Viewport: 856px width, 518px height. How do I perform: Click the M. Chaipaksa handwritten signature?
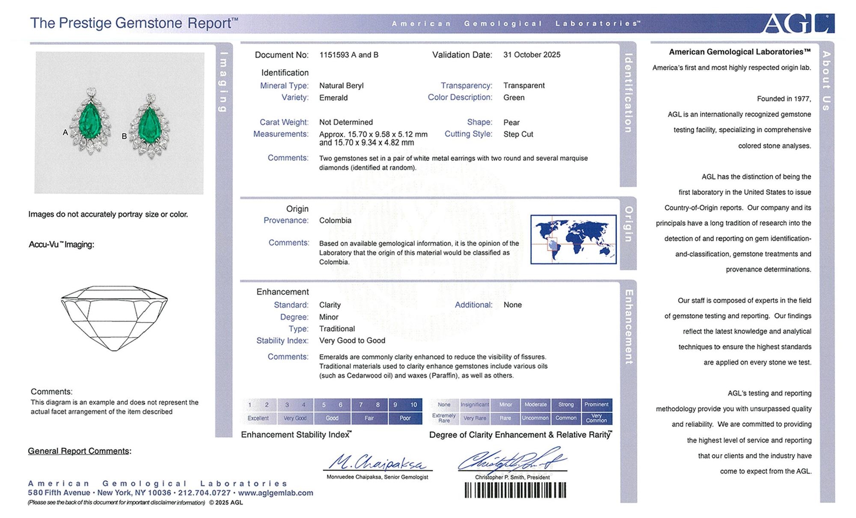pos(377,462)
